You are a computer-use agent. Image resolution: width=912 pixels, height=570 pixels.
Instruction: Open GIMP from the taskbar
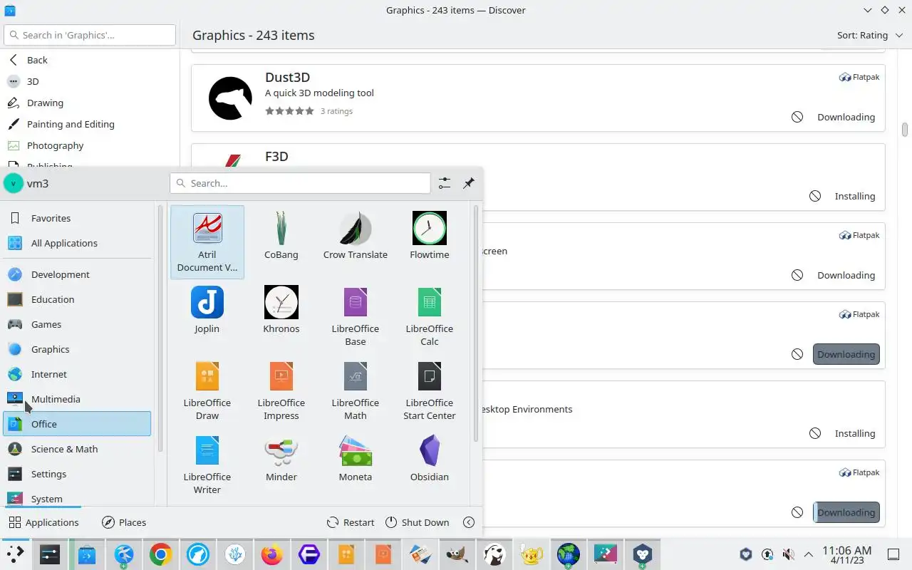[x=457, y=554]
